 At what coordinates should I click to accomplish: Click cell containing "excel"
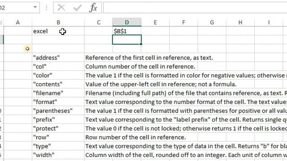click(58, 31)
